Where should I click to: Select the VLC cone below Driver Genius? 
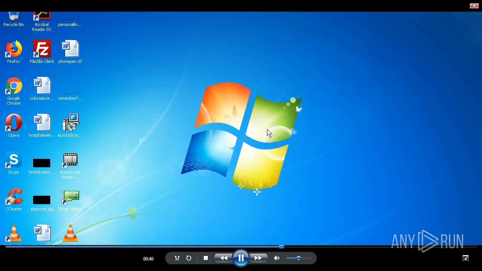[70, 234]
